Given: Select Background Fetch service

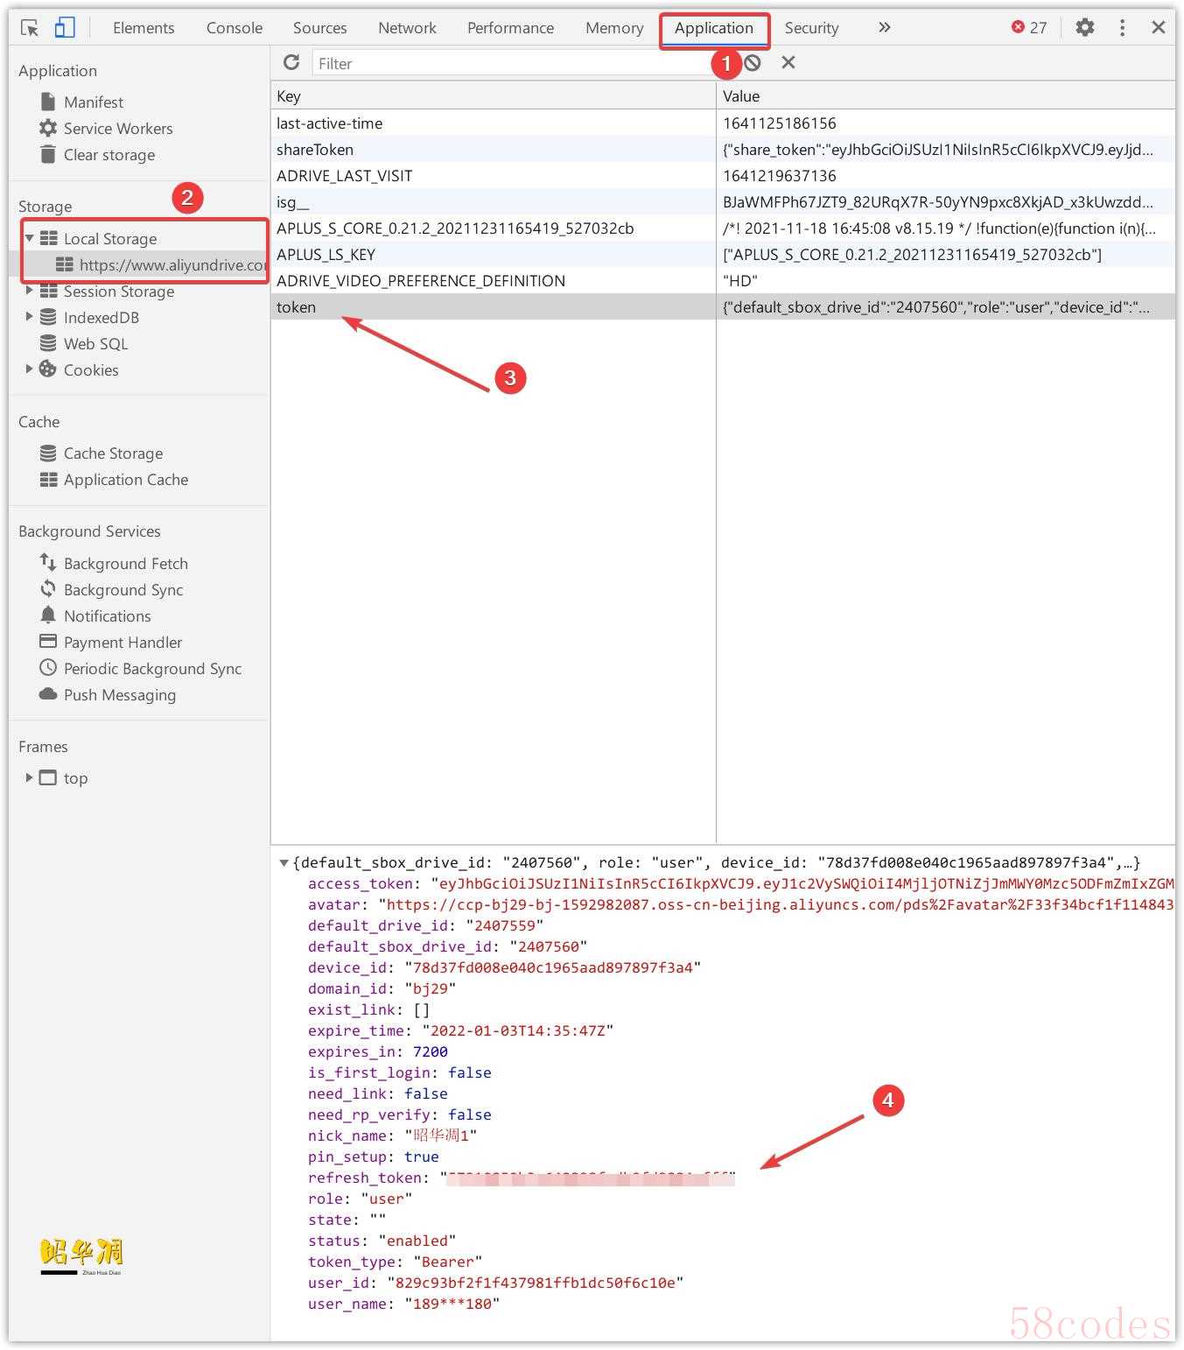Looking at the screenshot, I should tap(125, 564).
